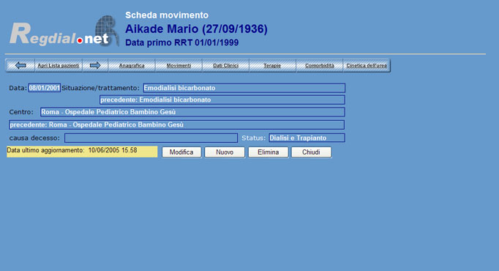This screenshot has height=271, width=499.
Task: Go to the Terapie section
Action: pos(272,65)
